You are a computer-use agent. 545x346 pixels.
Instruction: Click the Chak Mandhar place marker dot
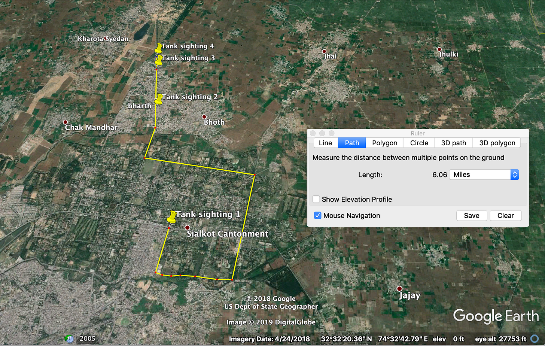click(65, 122)
